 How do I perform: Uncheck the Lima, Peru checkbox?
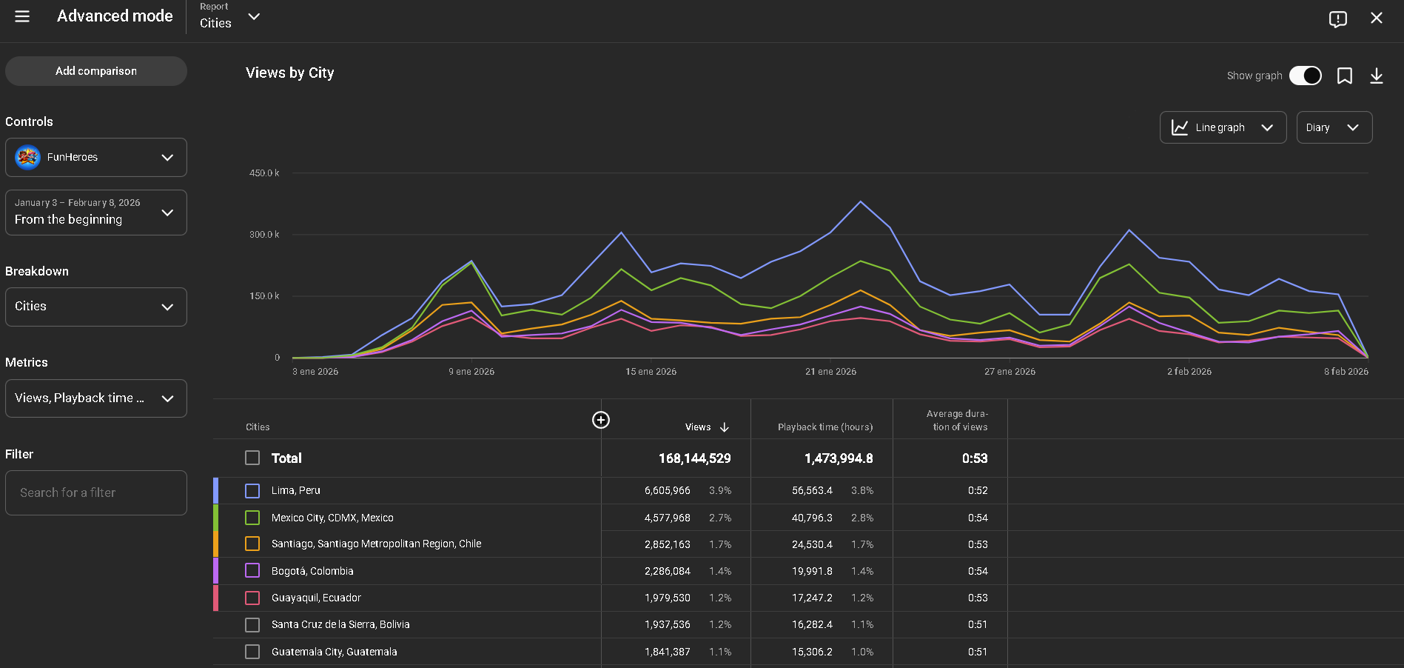click(x=252, y=491)
